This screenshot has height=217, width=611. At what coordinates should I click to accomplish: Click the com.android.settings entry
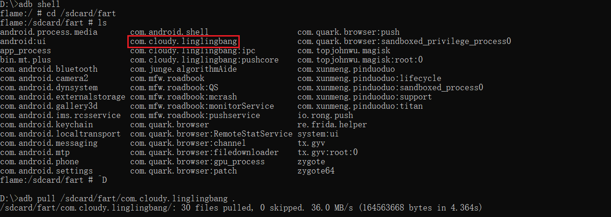(x=46, y=171)
